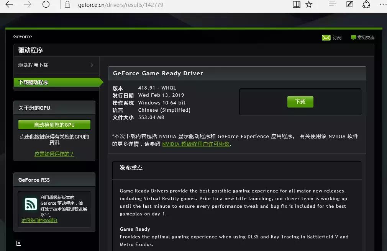This screenshot has height=251, width=387.
Task: Click the chat icon at bottom left
Action: click(x=18, y=243)
